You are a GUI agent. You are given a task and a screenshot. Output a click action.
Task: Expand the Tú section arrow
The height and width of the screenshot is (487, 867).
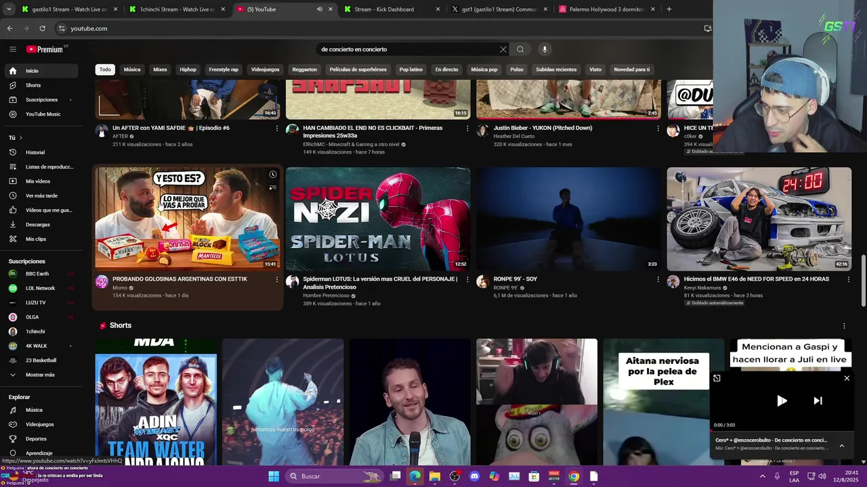coord(21,138)
